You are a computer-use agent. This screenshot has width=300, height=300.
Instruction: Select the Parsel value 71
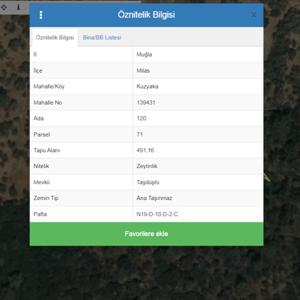tap(140, 134)
